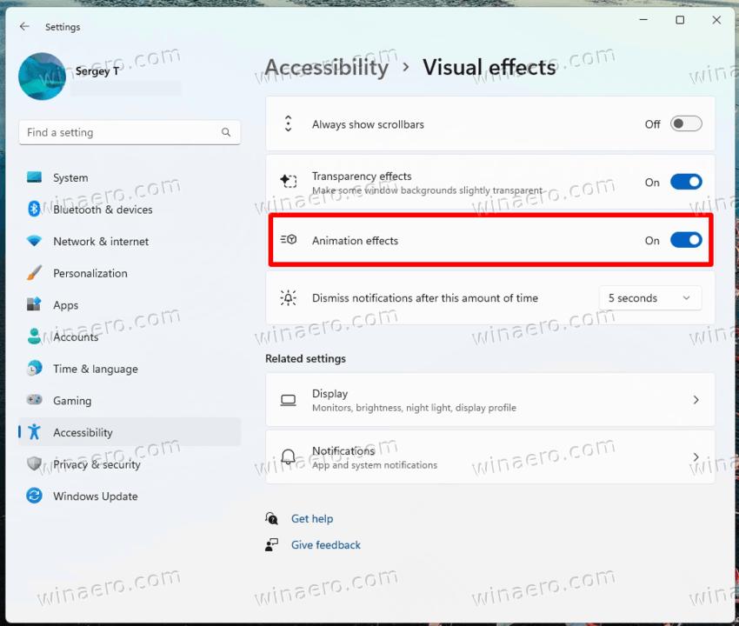The height and width of the screenshot is (626, 739).
Task: Toggle Always show scrollbars switch
Action: (x=686, y=124)
